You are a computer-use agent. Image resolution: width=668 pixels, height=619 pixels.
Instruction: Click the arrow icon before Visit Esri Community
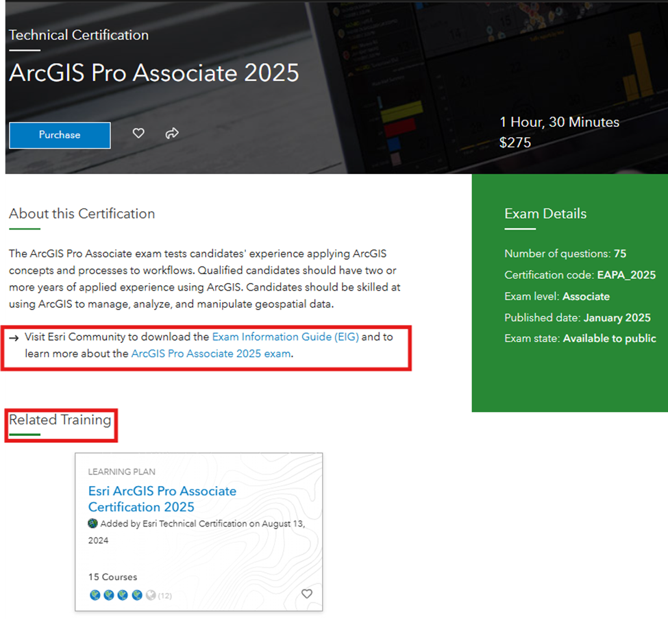pos(14,338)
